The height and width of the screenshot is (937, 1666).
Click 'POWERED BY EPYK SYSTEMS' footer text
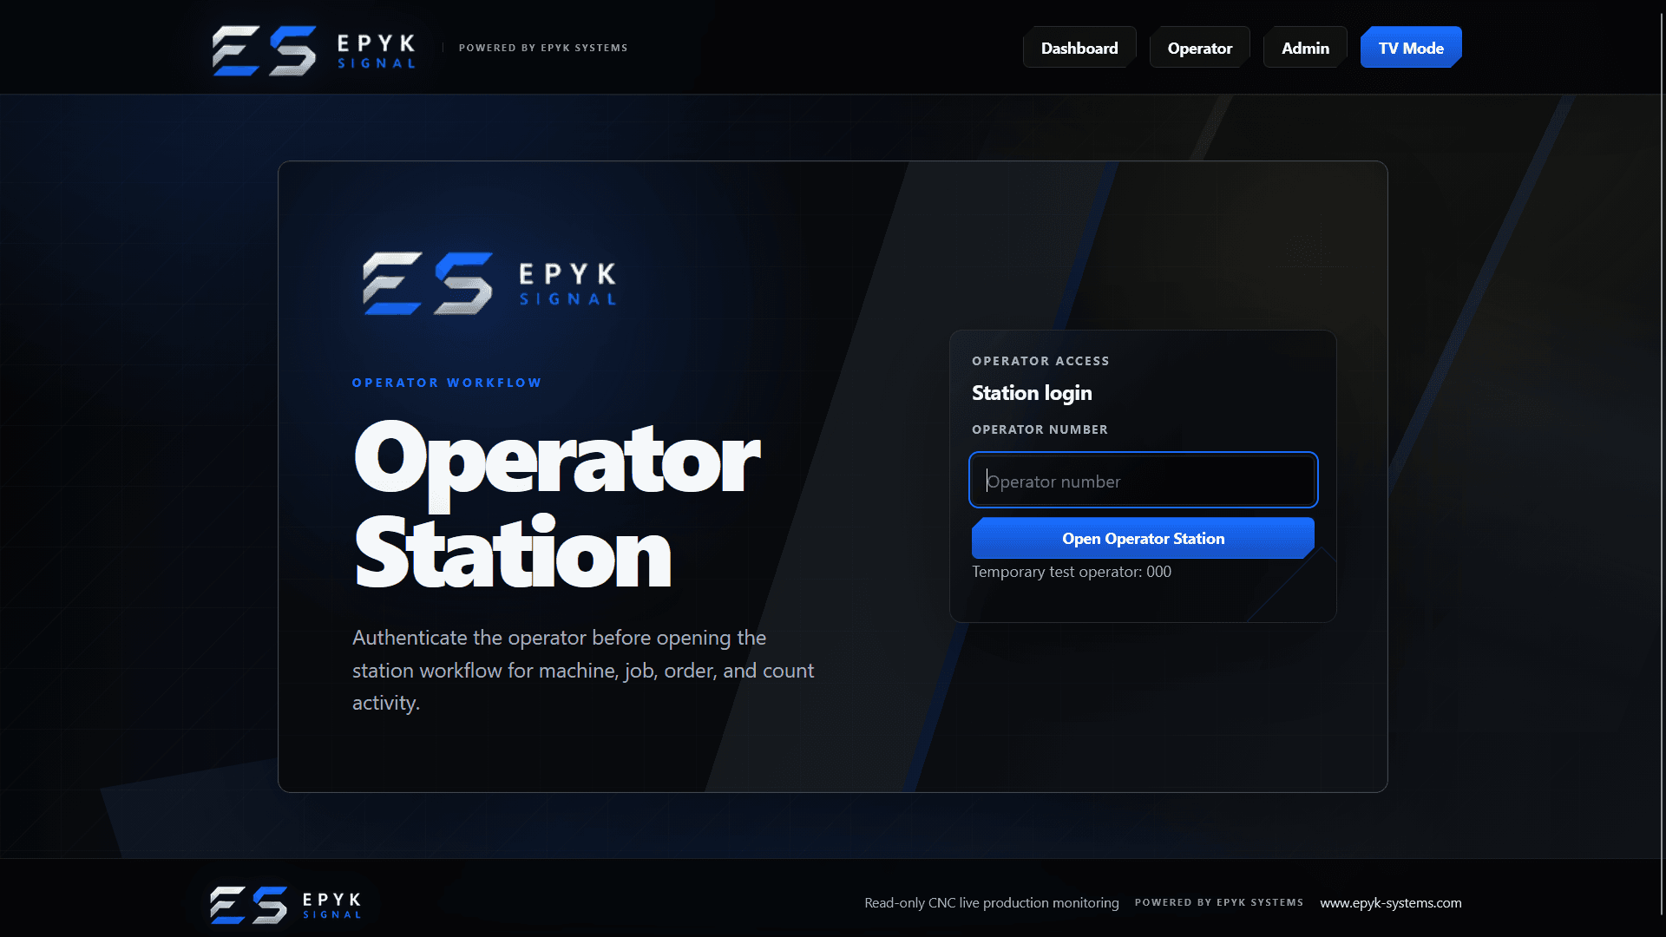(1219, 902)
